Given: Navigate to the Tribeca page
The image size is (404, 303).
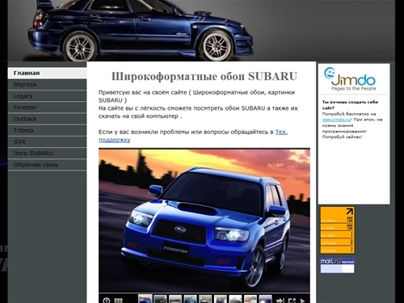Looking at the screenshot, I should pyautogui.click(x=47, y=130).
